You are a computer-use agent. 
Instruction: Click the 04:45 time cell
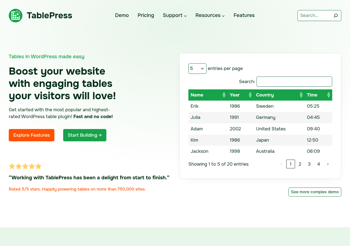(x=318, y=117)
